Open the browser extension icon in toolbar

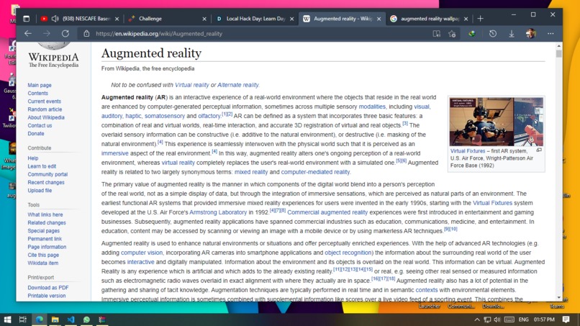pyautogui.click(x=471, y=34)
